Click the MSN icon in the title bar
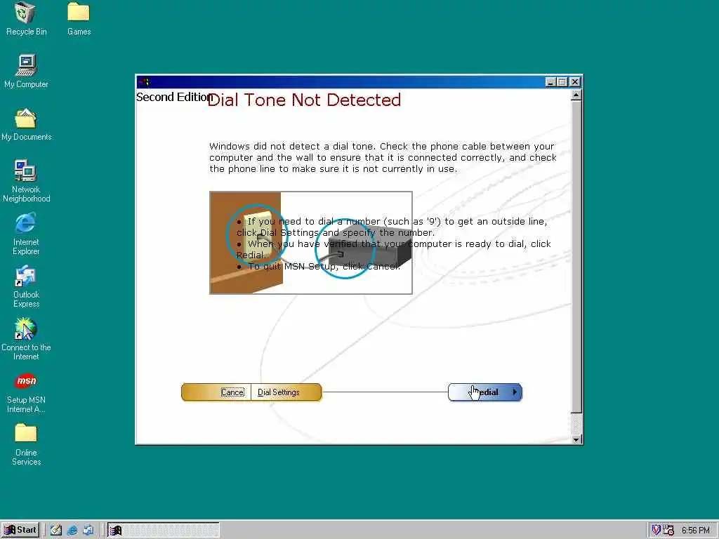This screenshot has height=539, width=719. [145, 82]
